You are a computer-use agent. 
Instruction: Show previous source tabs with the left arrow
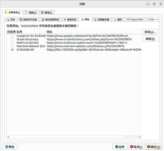[156, 19]
